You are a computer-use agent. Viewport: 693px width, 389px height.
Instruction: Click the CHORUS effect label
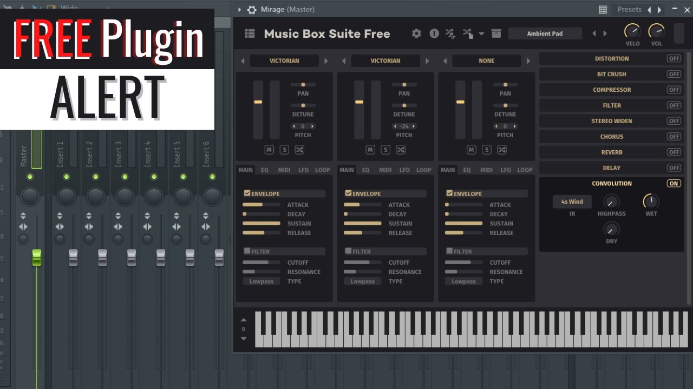[612, 137]
